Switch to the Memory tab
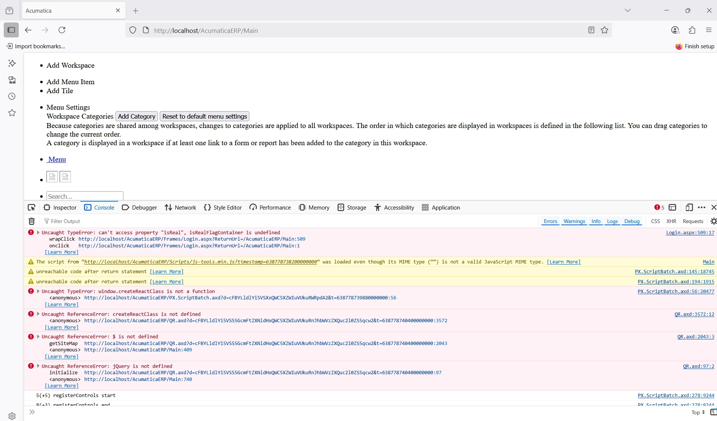 tap(314, 207)
